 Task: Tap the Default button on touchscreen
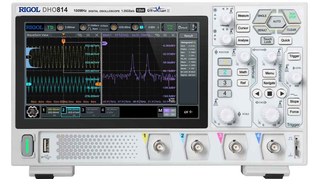click(183, 27)
